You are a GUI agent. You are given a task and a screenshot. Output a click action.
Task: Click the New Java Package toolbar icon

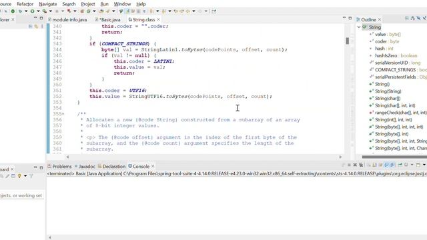click(x=82, y=11)
